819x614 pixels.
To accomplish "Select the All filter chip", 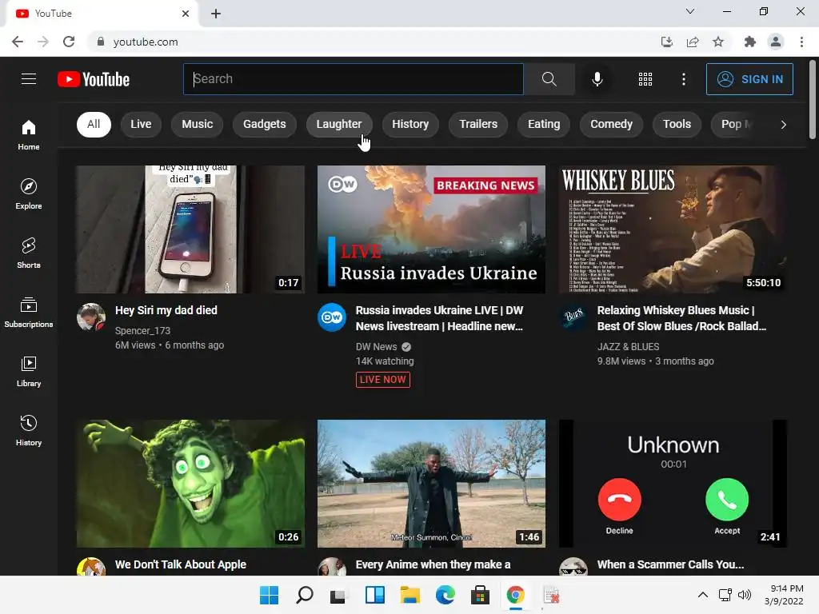I will coord(94,124).
